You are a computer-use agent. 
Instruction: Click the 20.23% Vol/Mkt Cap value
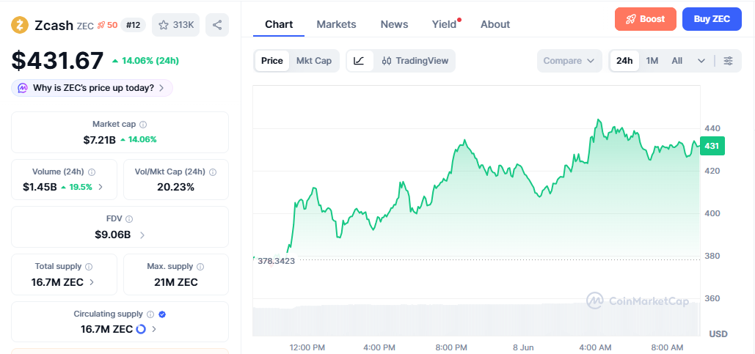coord(176,187)
